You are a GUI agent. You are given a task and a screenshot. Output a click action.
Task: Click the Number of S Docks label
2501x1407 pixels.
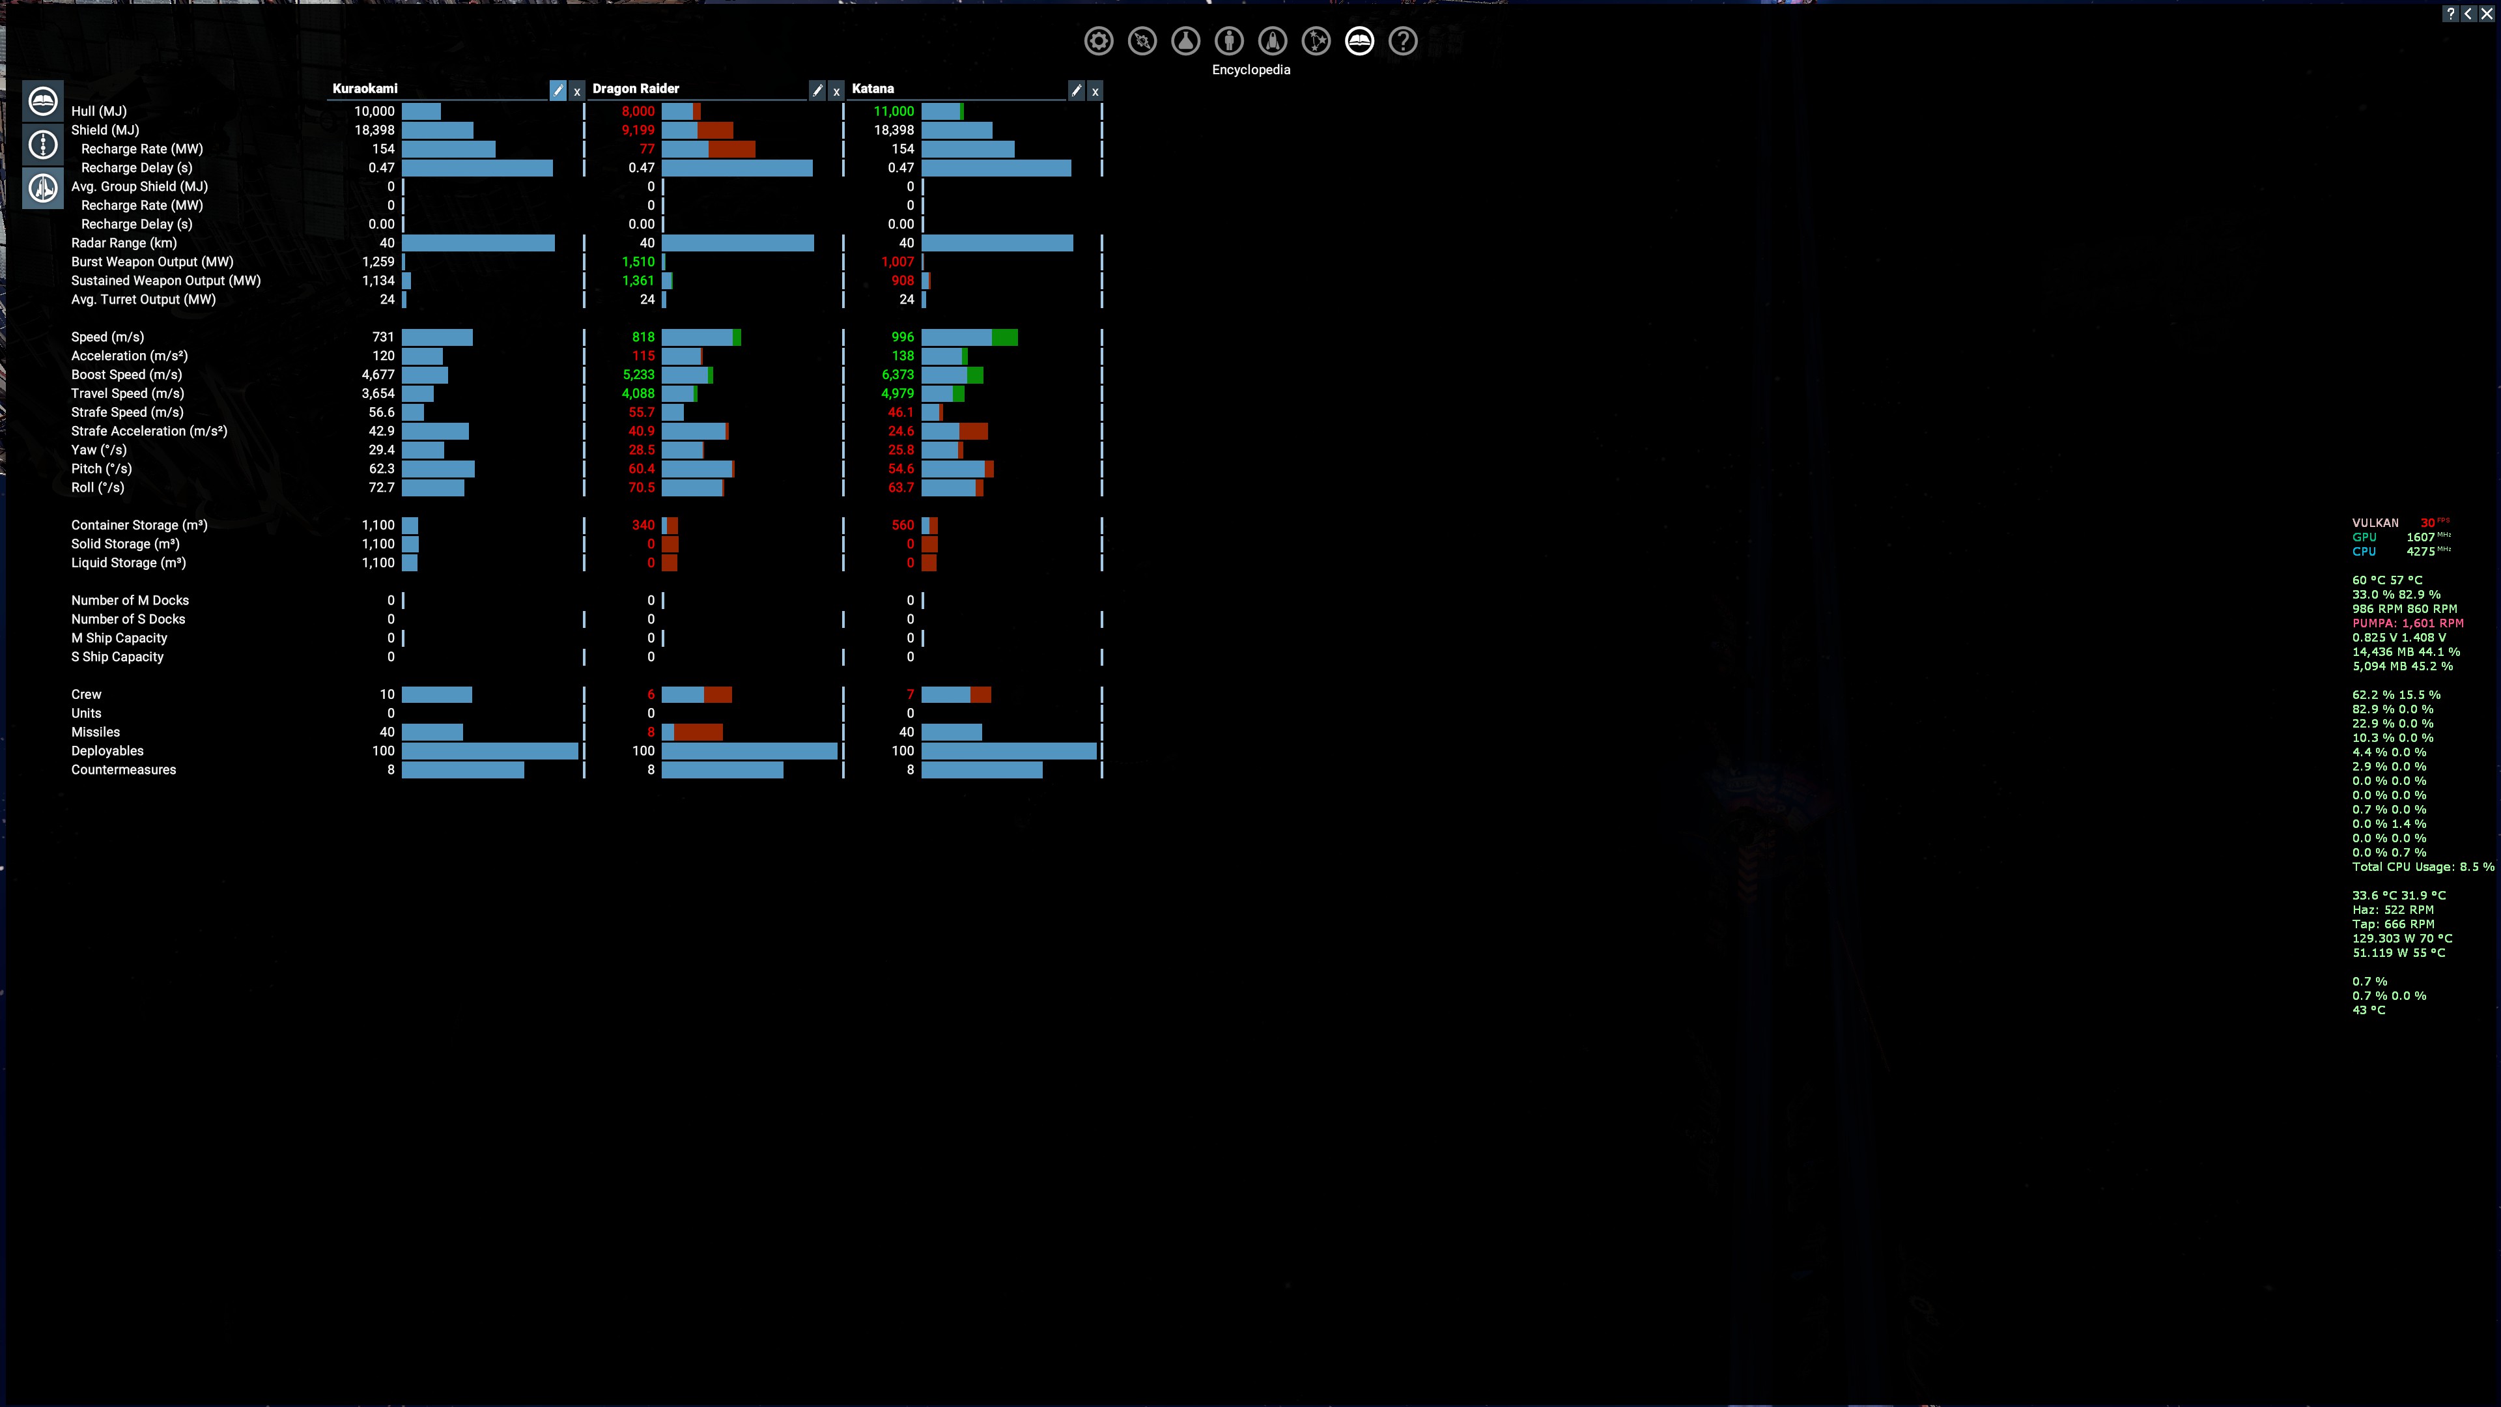128,619
